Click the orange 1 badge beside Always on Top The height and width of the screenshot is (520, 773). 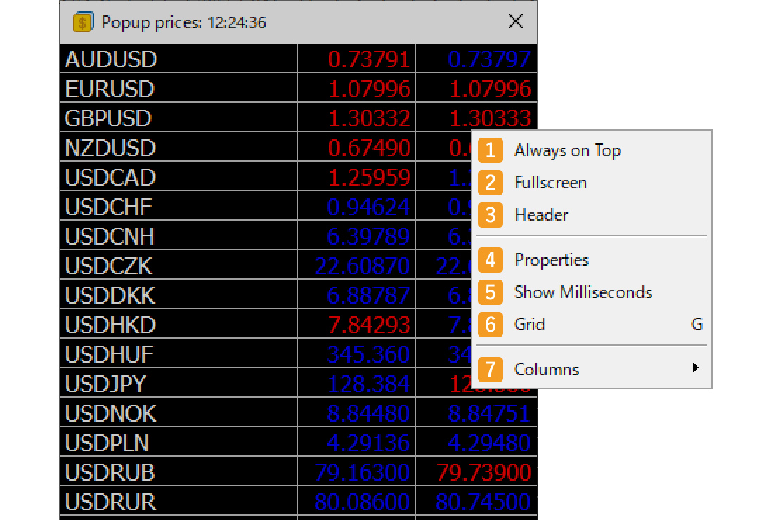(x=490, y=150)
